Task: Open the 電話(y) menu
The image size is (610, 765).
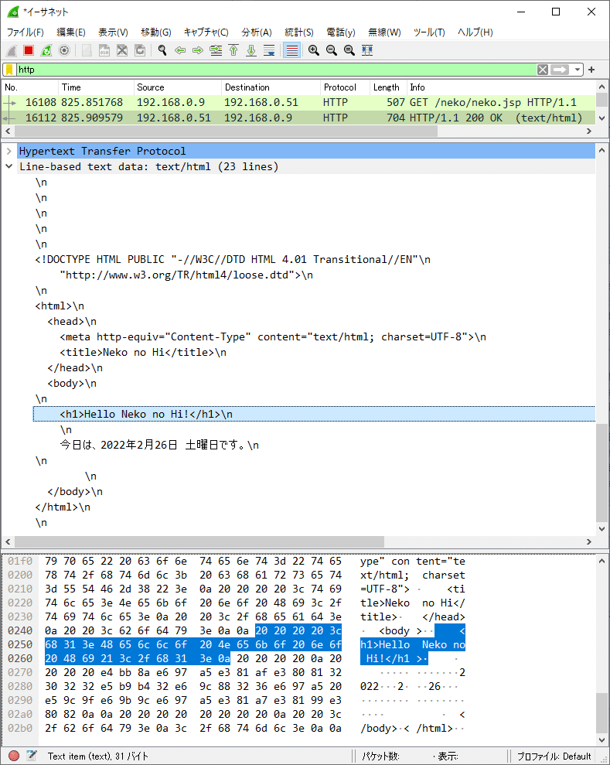Action: (341, 32)
